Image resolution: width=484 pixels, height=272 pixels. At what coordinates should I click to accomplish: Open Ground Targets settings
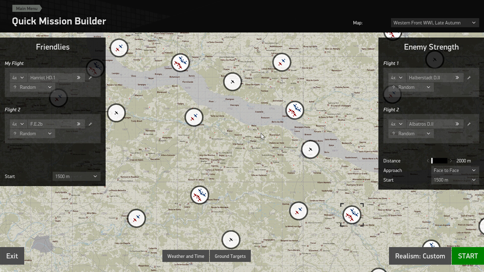[230, 256]
